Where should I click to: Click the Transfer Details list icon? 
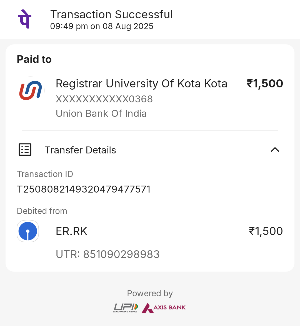[x=25, y=150]
